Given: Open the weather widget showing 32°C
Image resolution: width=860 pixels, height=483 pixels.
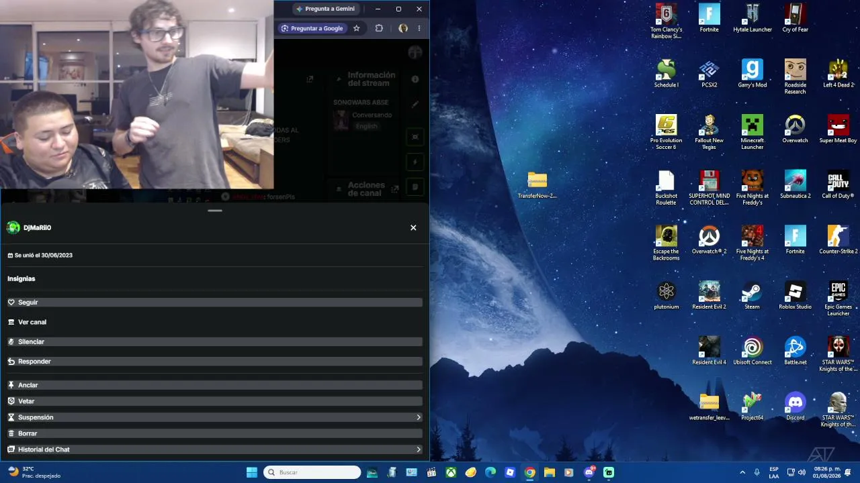Looking at the screenshot, I should (34, 472).
